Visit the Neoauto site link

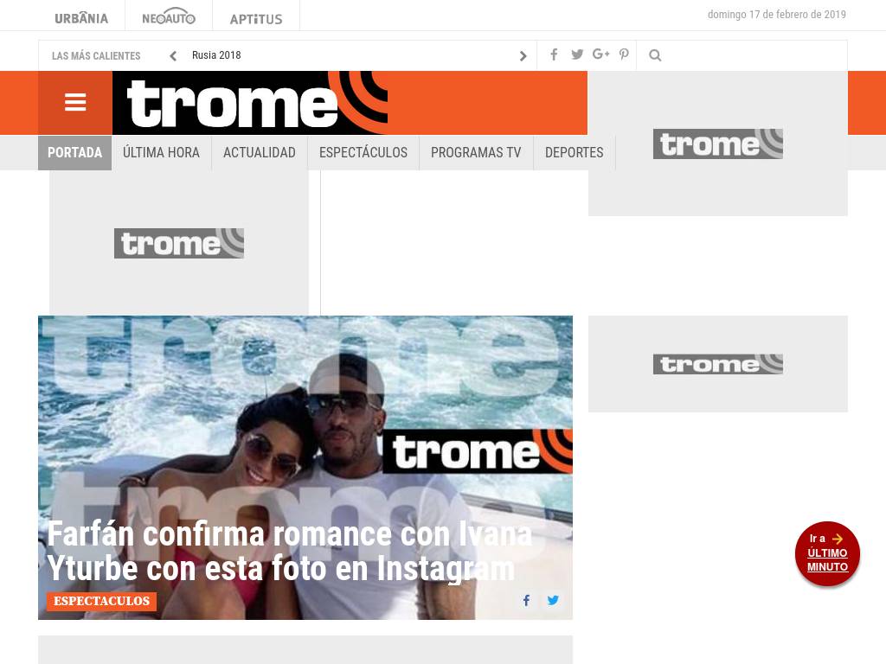(169, 17)
